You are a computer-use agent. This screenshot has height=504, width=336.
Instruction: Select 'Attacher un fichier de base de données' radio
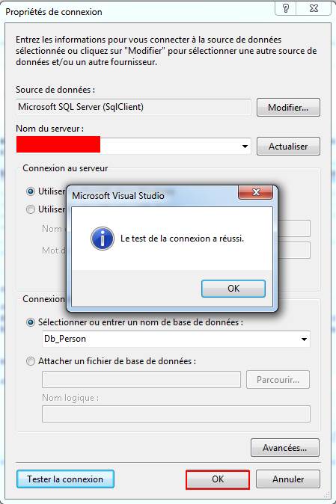31,361
